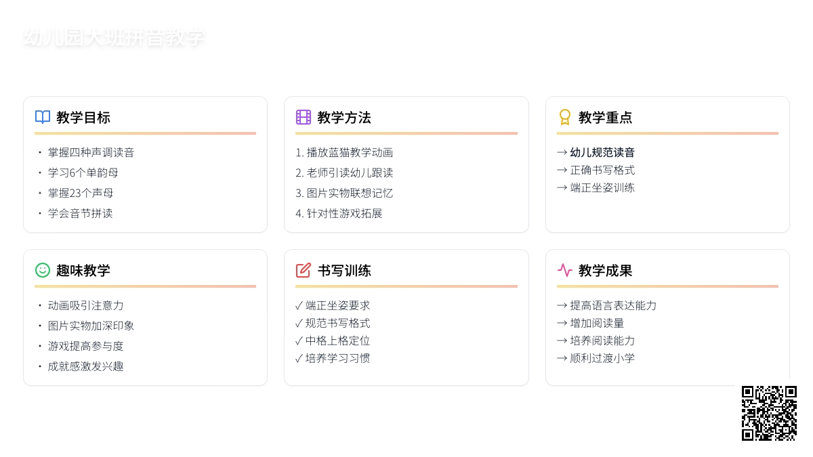The image size is (813, 457).
Task: Click step 1. 播放蓝猫教学动画
Action: coord(344,152)
